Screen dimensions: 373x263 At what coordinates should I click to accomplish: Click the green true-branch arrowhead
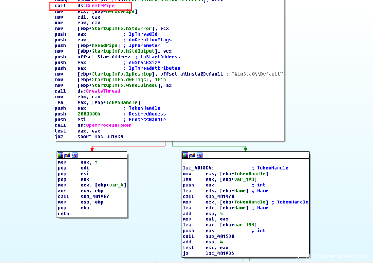(x=246, y=149)
